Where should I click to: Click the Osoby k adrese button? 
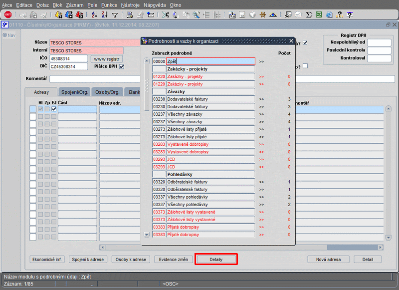click(131, 260)
